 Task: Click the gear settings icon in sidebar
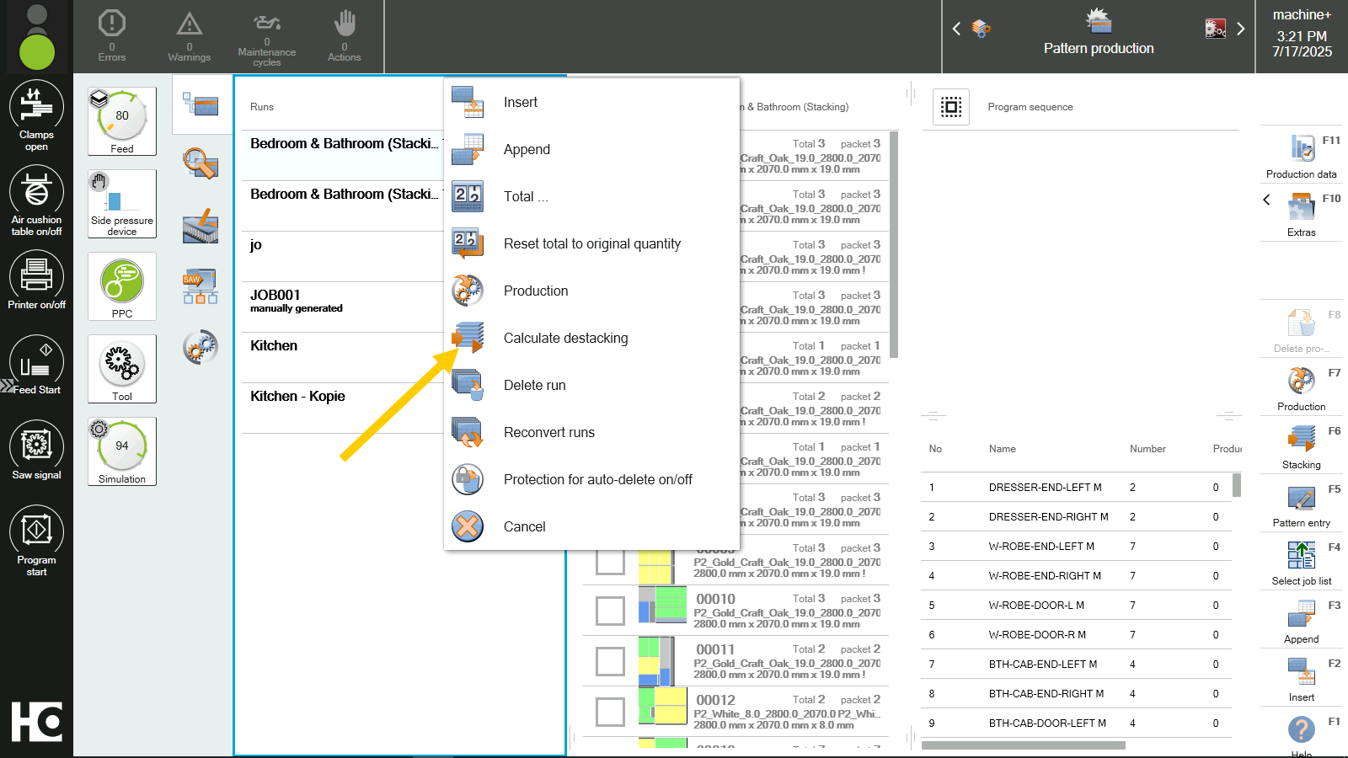click(201, 346)
